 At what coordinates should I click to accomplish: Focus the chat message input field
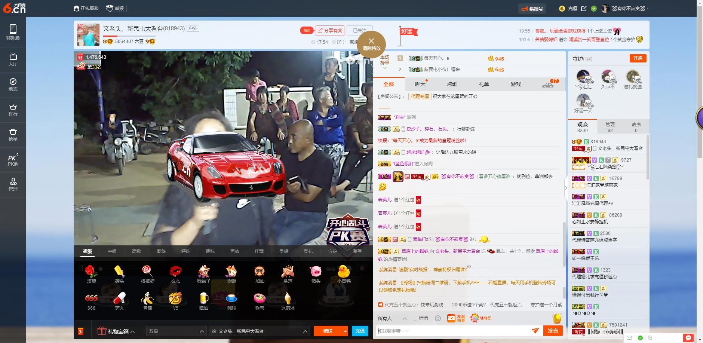click(x=453, y=331)
